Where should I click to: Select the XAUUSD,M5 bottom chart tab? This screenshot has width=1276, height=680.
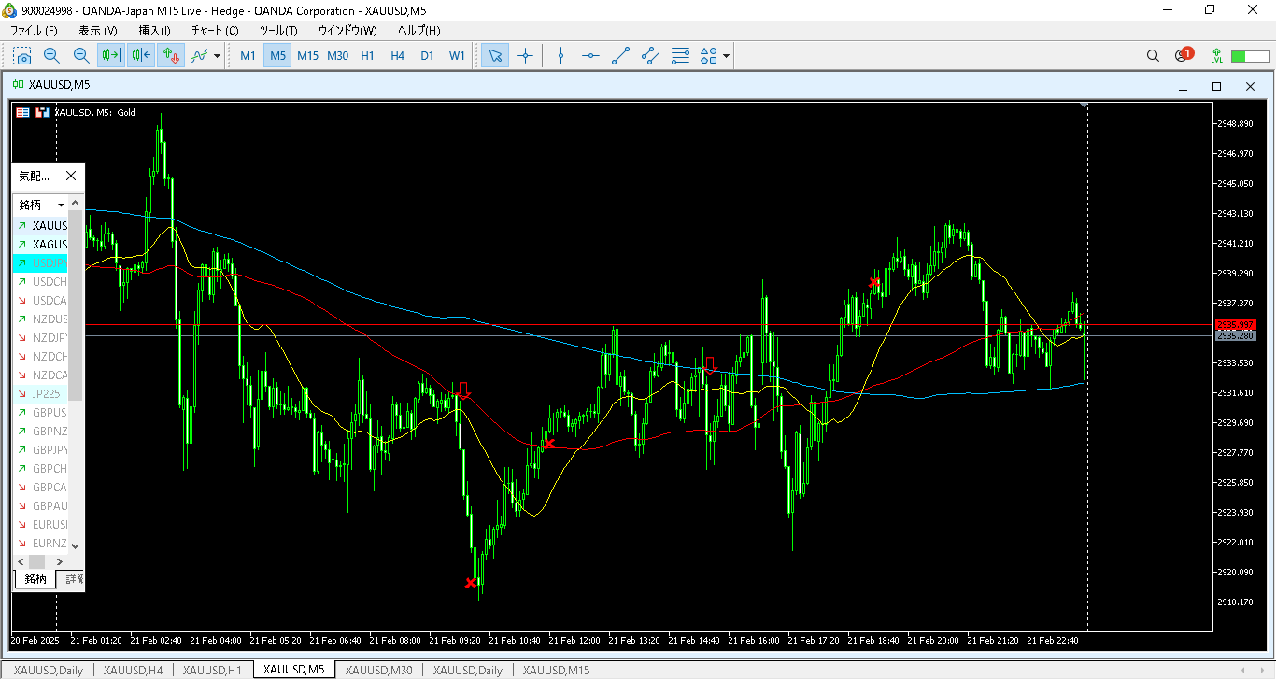293,670
